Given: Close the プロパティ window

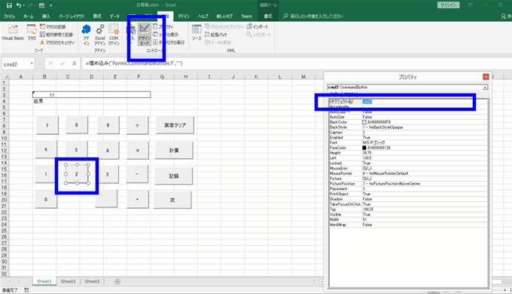Looking at the screenshot, I should pos(486,77).
